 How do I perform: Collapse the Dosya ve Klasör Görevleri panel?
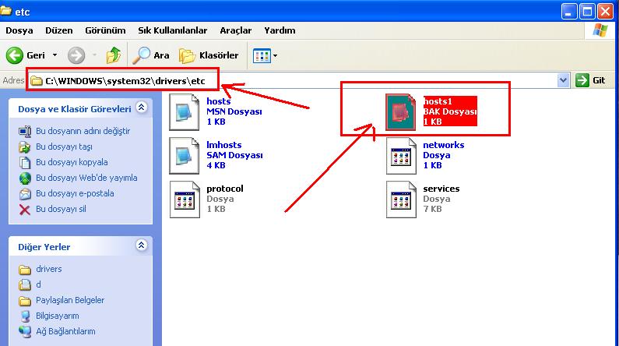click(x=141, y=108)
